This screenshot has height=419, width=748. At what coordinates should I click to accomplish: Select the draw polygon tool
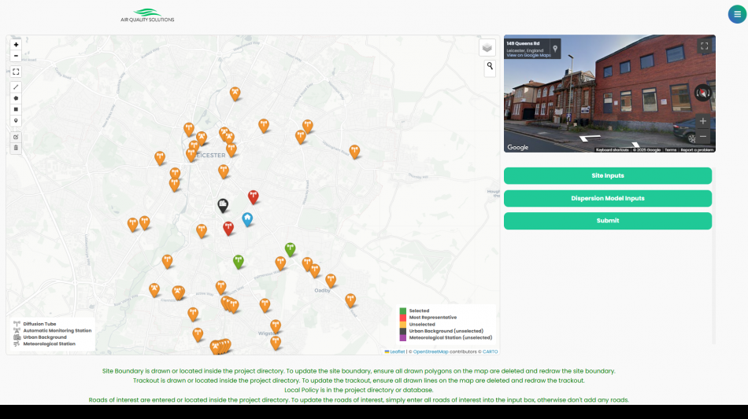[16, 97]
